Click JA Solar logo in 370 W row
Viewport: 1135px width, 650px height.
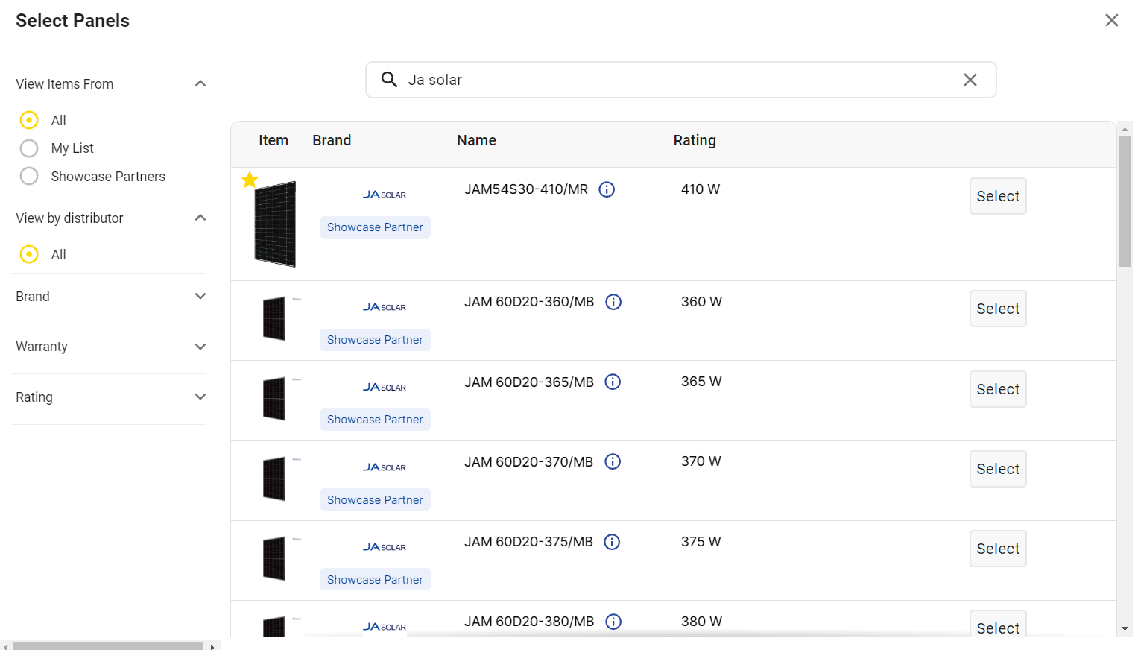coord(385,467)
